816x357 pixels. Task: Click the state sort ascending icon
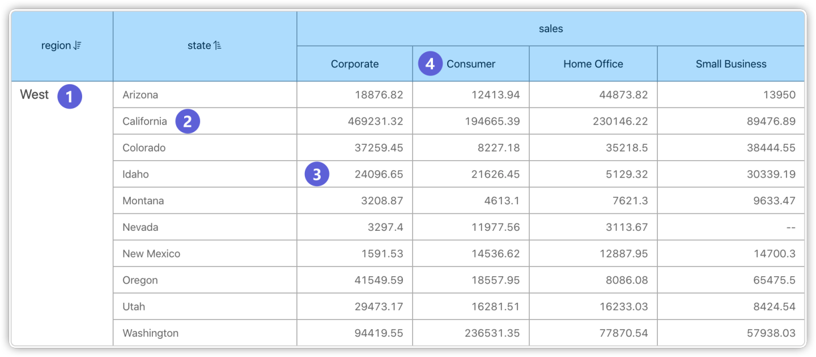click(218, 46)
